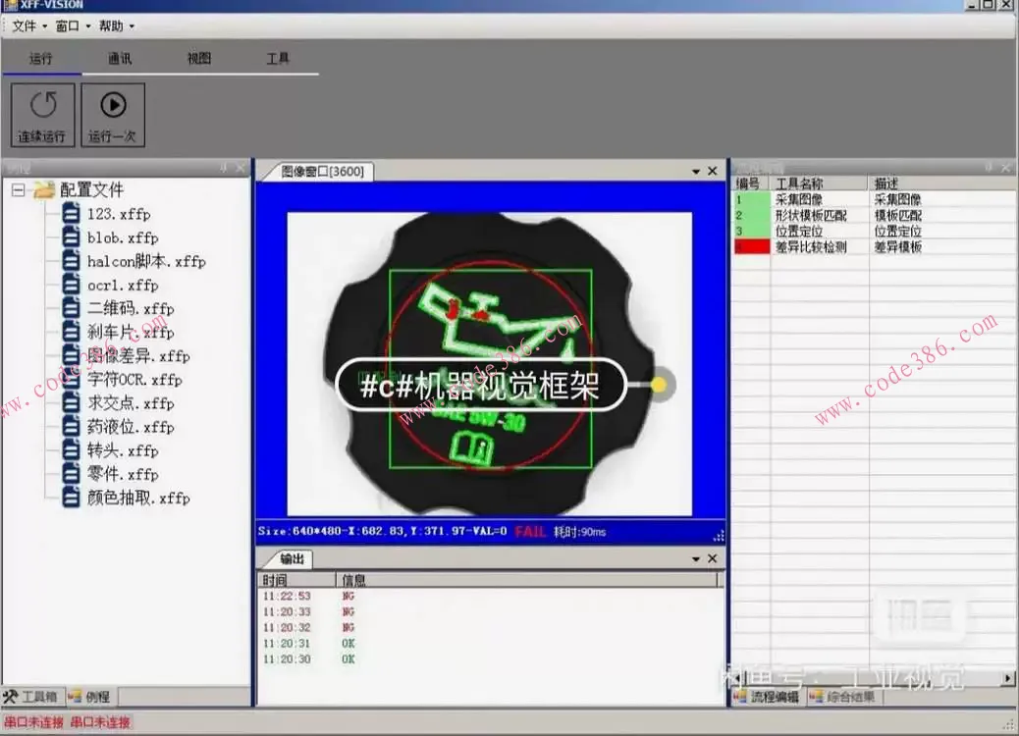The width and height of the screenshot is (1019, 736).
Task: Select row 2 形状模板匹配 tool
Action: 874,215
